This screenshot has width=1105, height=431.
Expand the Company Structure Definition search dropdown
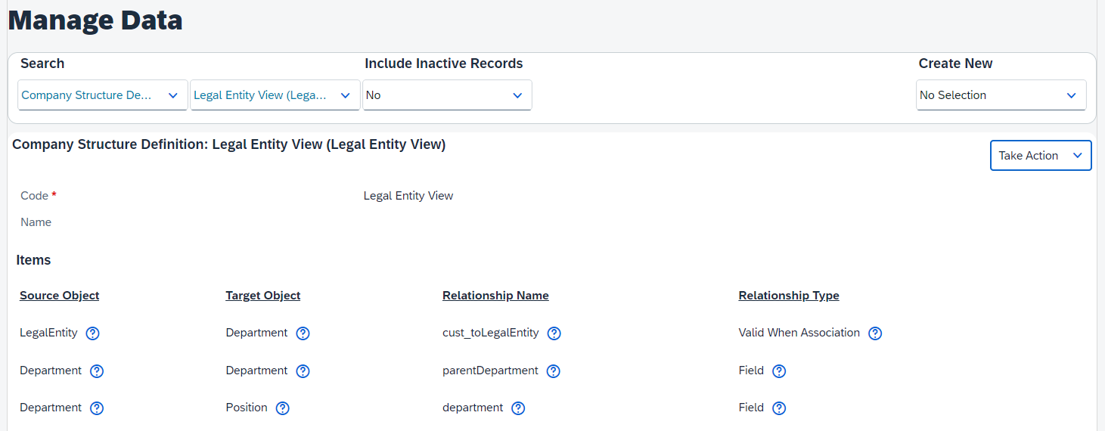pos(103,95)
